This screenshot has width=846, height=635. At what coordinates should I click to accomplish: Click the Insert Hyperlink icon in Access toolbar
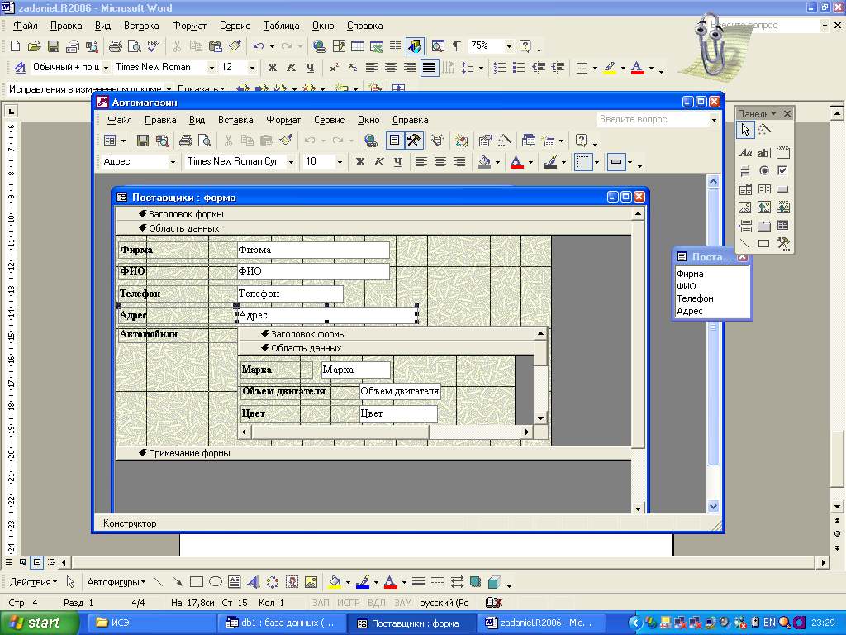(x=370, y=141)
